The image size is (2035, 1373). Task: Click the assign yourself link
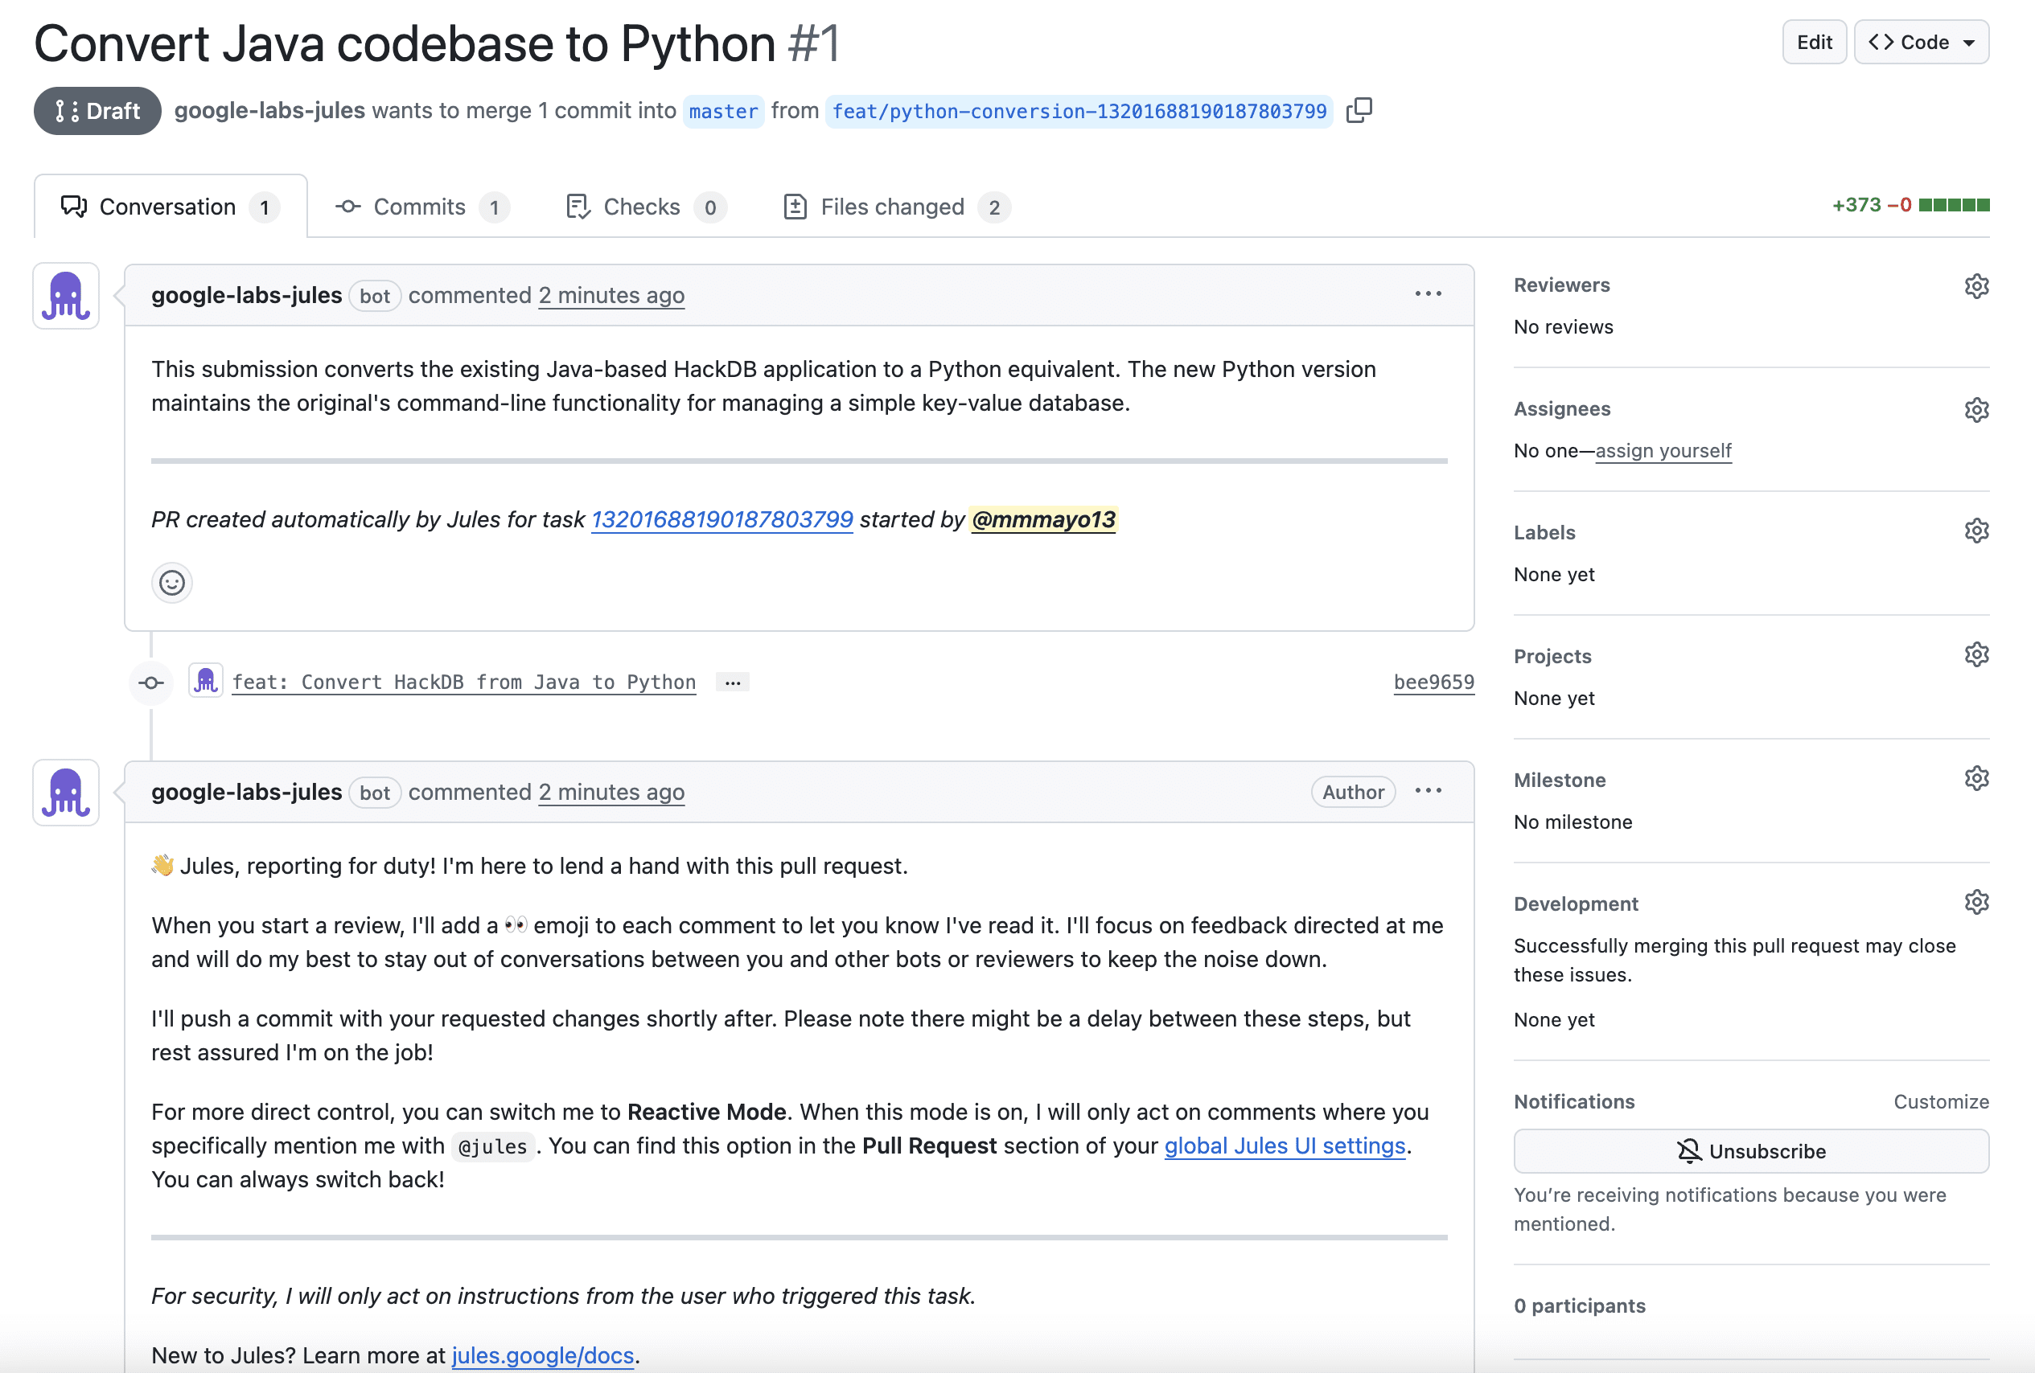tap(1663, 451)
